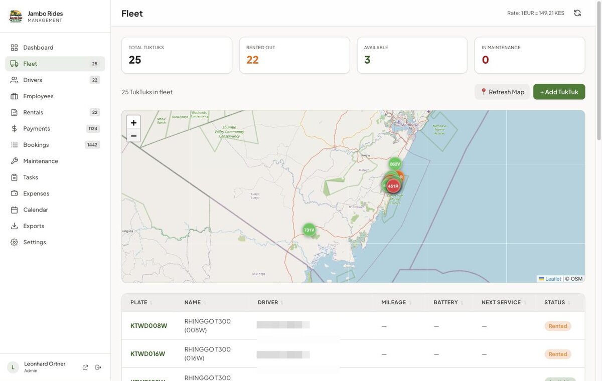Click the page vertical scrollbar
602x381 pixels.
click(x=598, y=70)
